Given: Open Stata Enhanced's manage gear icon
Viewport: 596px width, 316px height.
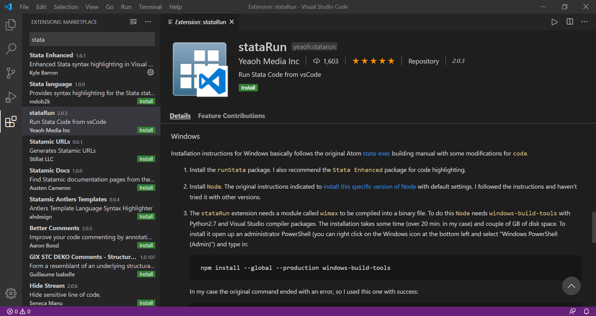Looking at the screenshot, I should pos(151,72).
